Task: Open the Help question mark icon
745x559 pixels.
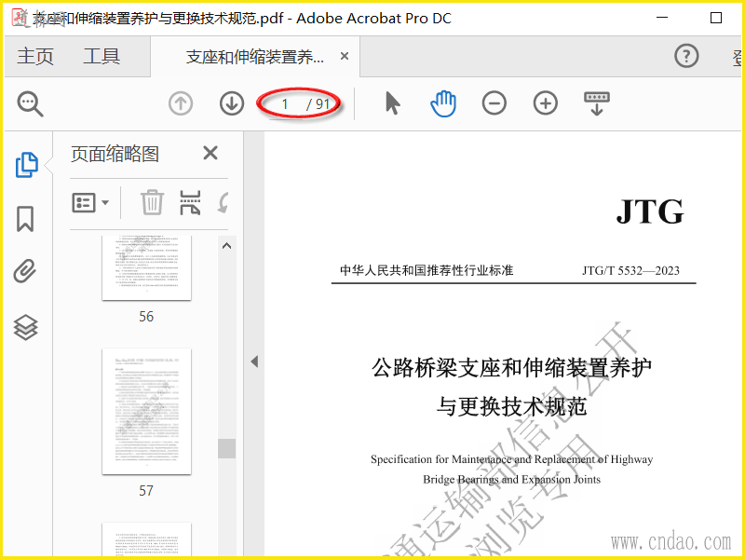Action: click(686, 56)
